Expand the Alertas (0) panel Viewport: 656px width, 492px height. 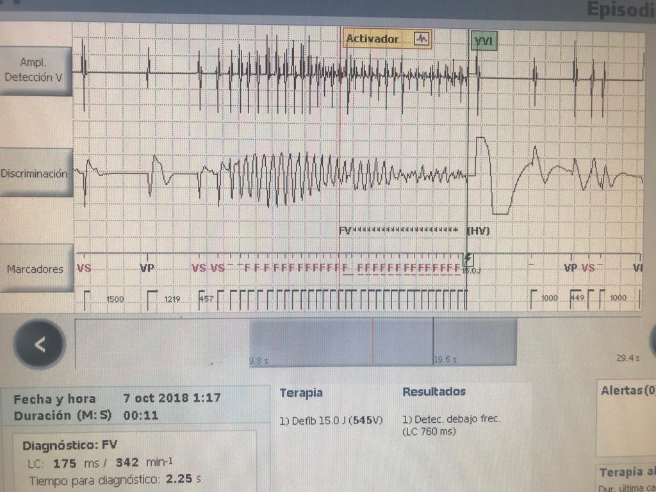click(x=627, y=391)
